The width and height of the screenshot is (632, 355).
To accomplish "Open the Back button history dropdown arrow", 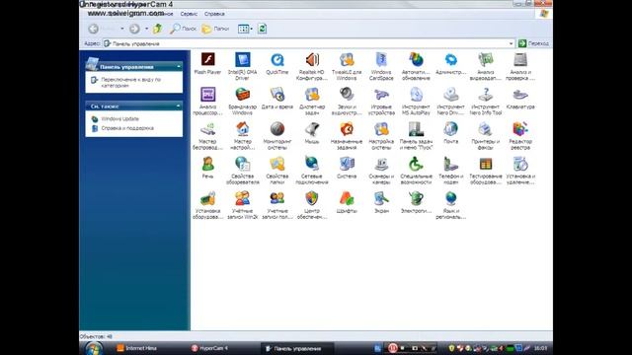I will 122,29.
